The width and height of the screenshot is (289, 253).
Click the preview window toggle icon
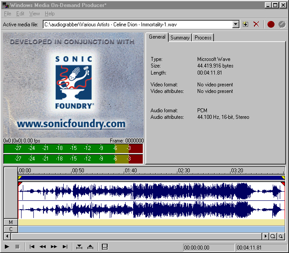point(105,246)
